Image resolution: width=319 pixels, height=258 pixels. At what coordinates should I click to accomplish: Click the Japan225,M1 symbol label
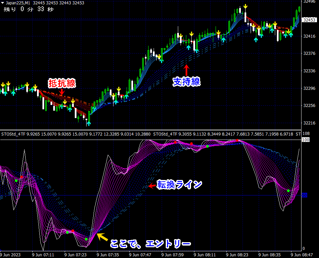click(18, 3)
